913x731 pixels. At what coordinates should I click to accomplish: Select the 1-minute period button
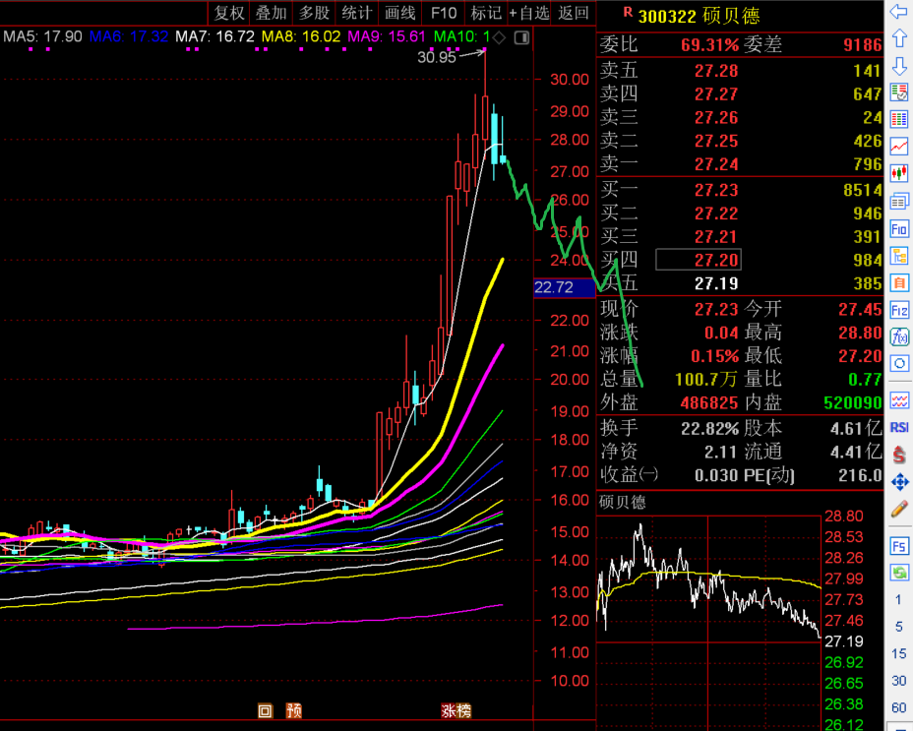(898, 599)
